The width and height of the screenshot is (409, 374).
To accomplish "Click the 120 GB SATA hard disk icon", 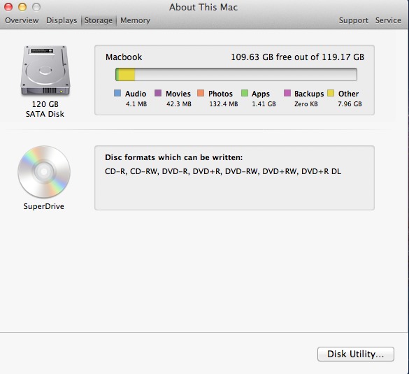I will click(x=45, y=71).
